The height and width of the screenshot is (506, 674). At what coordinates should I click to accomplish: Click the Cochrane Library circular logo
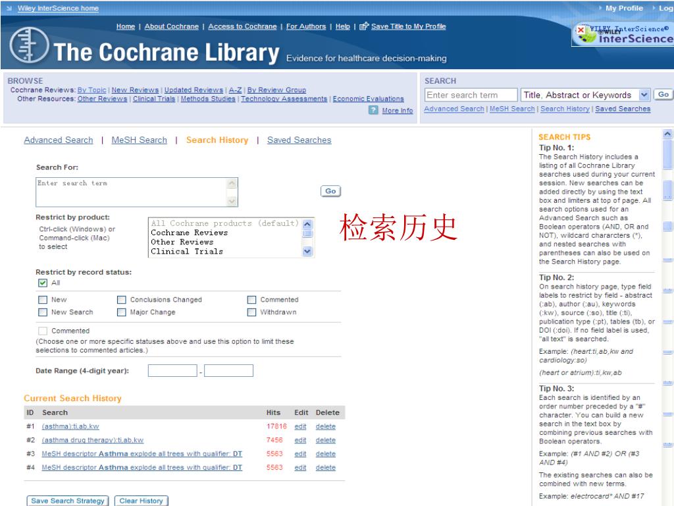tap(29, 45)
